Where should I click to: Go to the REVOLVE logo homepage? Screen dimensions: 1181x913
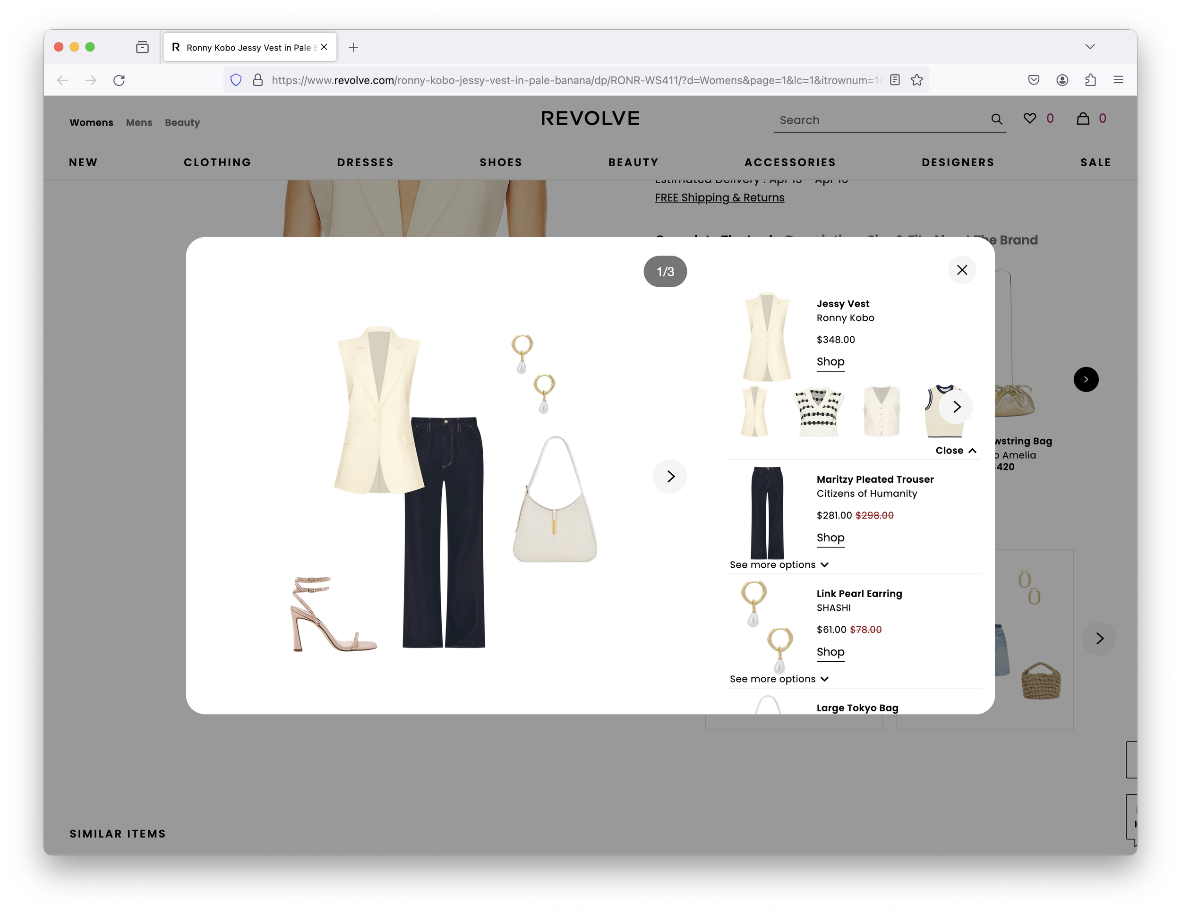(590, 119)
